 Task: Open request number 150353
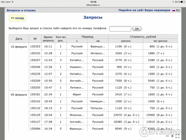pyautogui.click(x=35, y=46)
